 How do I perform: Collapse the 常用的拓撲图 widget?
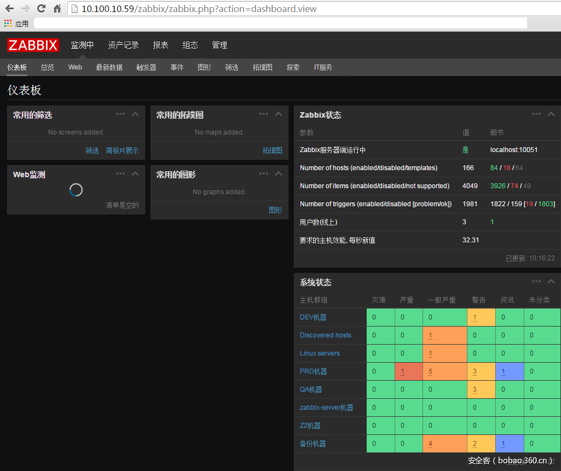pos(279,114)
